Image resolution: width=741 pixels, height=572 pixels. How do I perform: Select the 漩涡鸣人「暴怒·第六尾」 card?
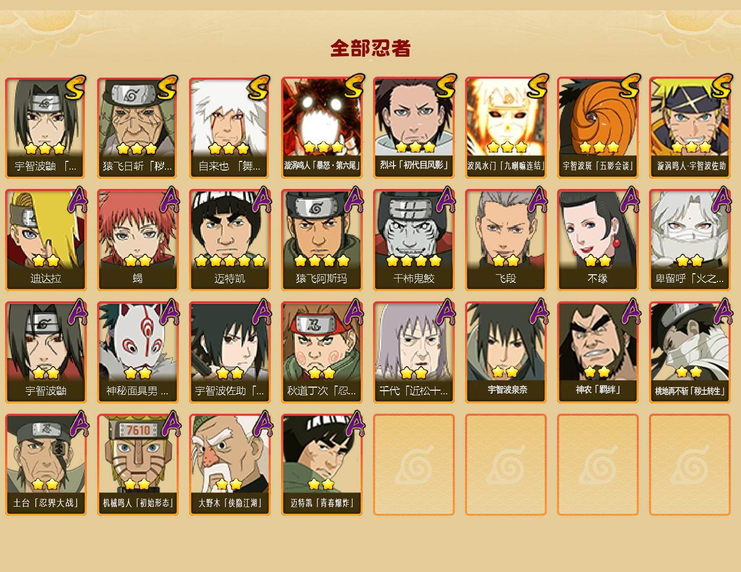tap(322, 128)
